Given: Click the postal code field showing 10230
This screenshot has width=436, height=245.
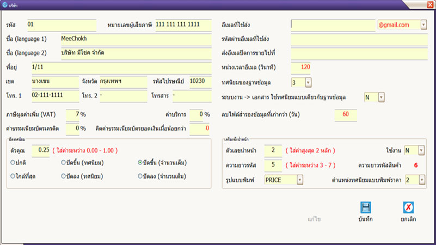Looking at the screenshot, I should point(199,81).
